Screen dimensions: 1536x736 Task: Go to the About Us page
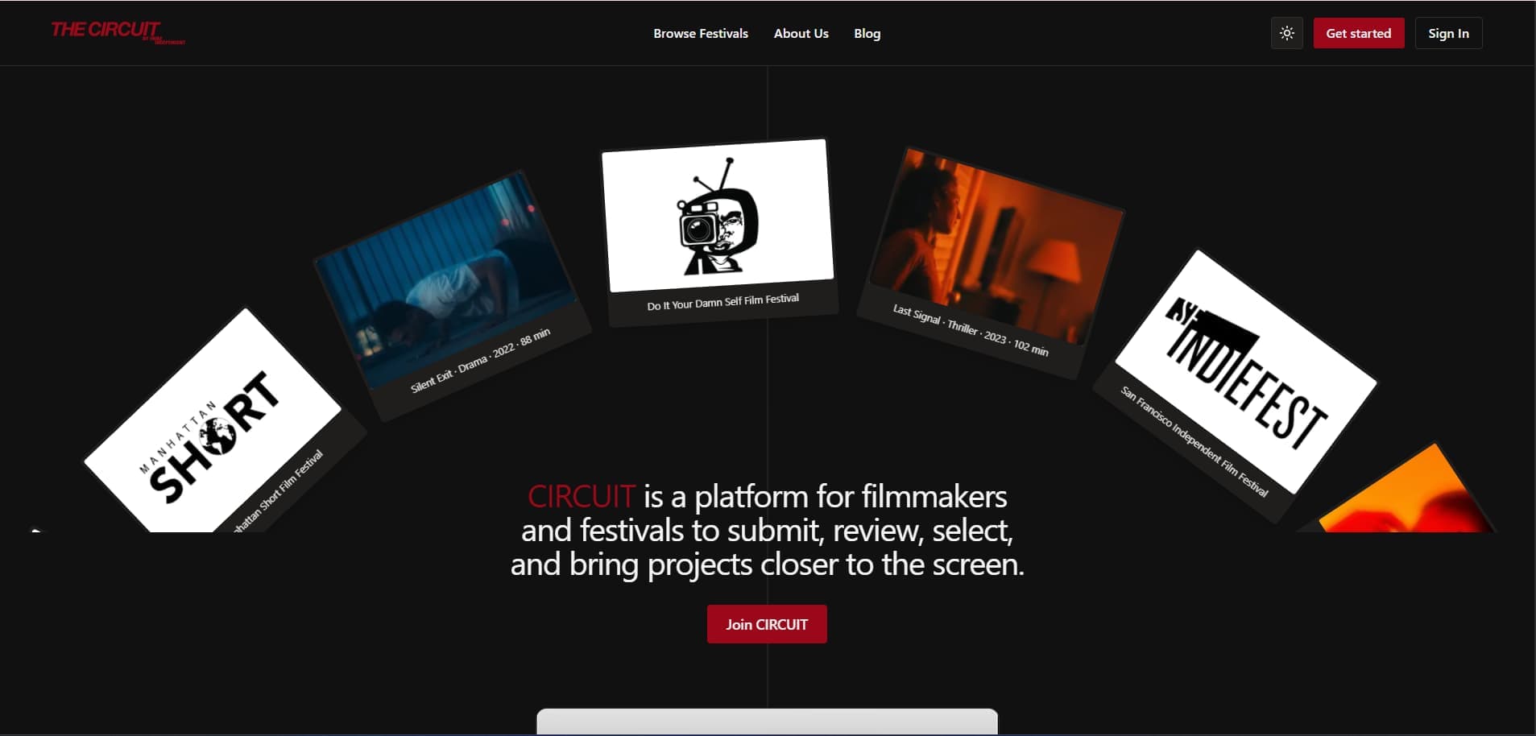(x=801, y=33)
